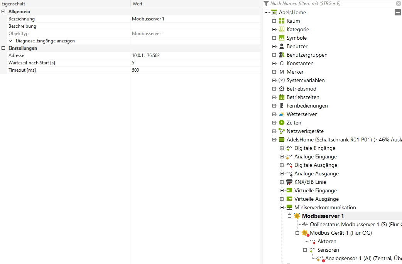Click the Netzwerkgeräte network icon
The width and height of the screenshot is (402, 264).
click(282, 131)
